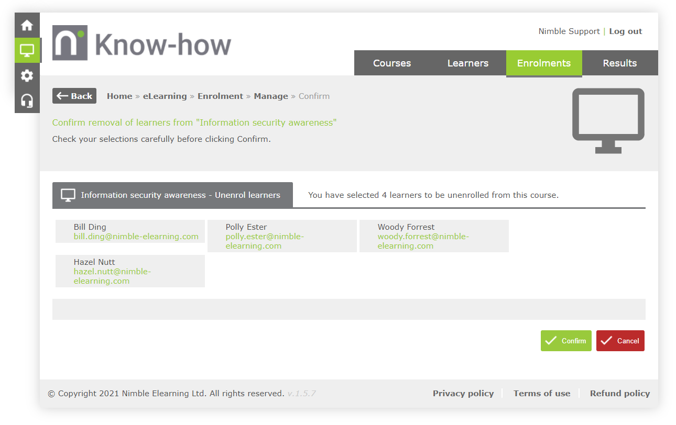Select the eLearning monitor sidebar icon
This screenshot has height=425, width=676.
(x=27, y=50)
